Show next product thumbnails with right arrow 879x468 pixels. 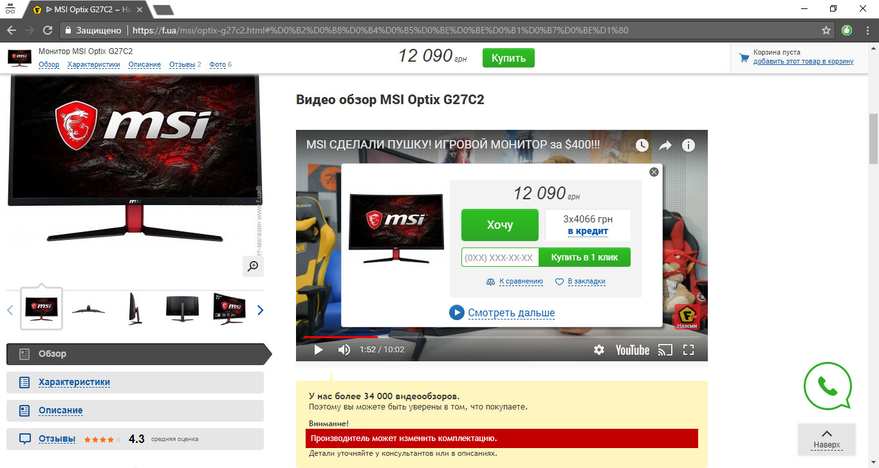[260, 310]
